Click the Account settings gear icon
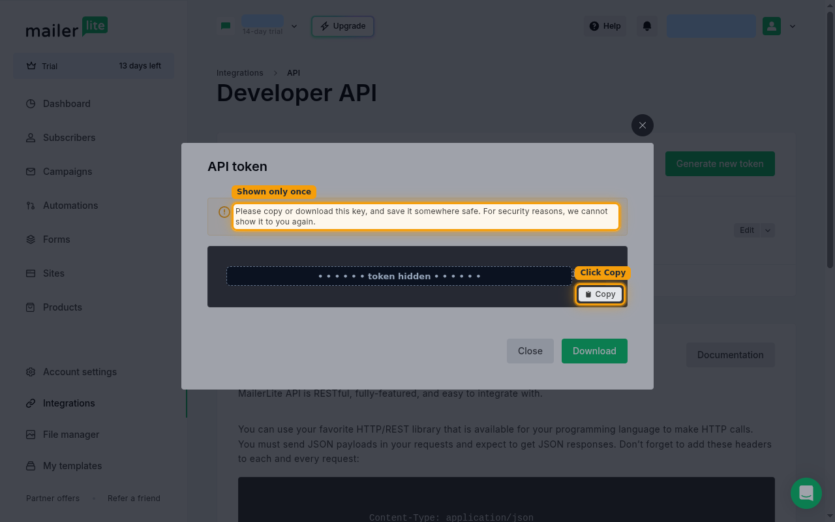The height and width of the screenshot is (522, 835). (31, 372)
